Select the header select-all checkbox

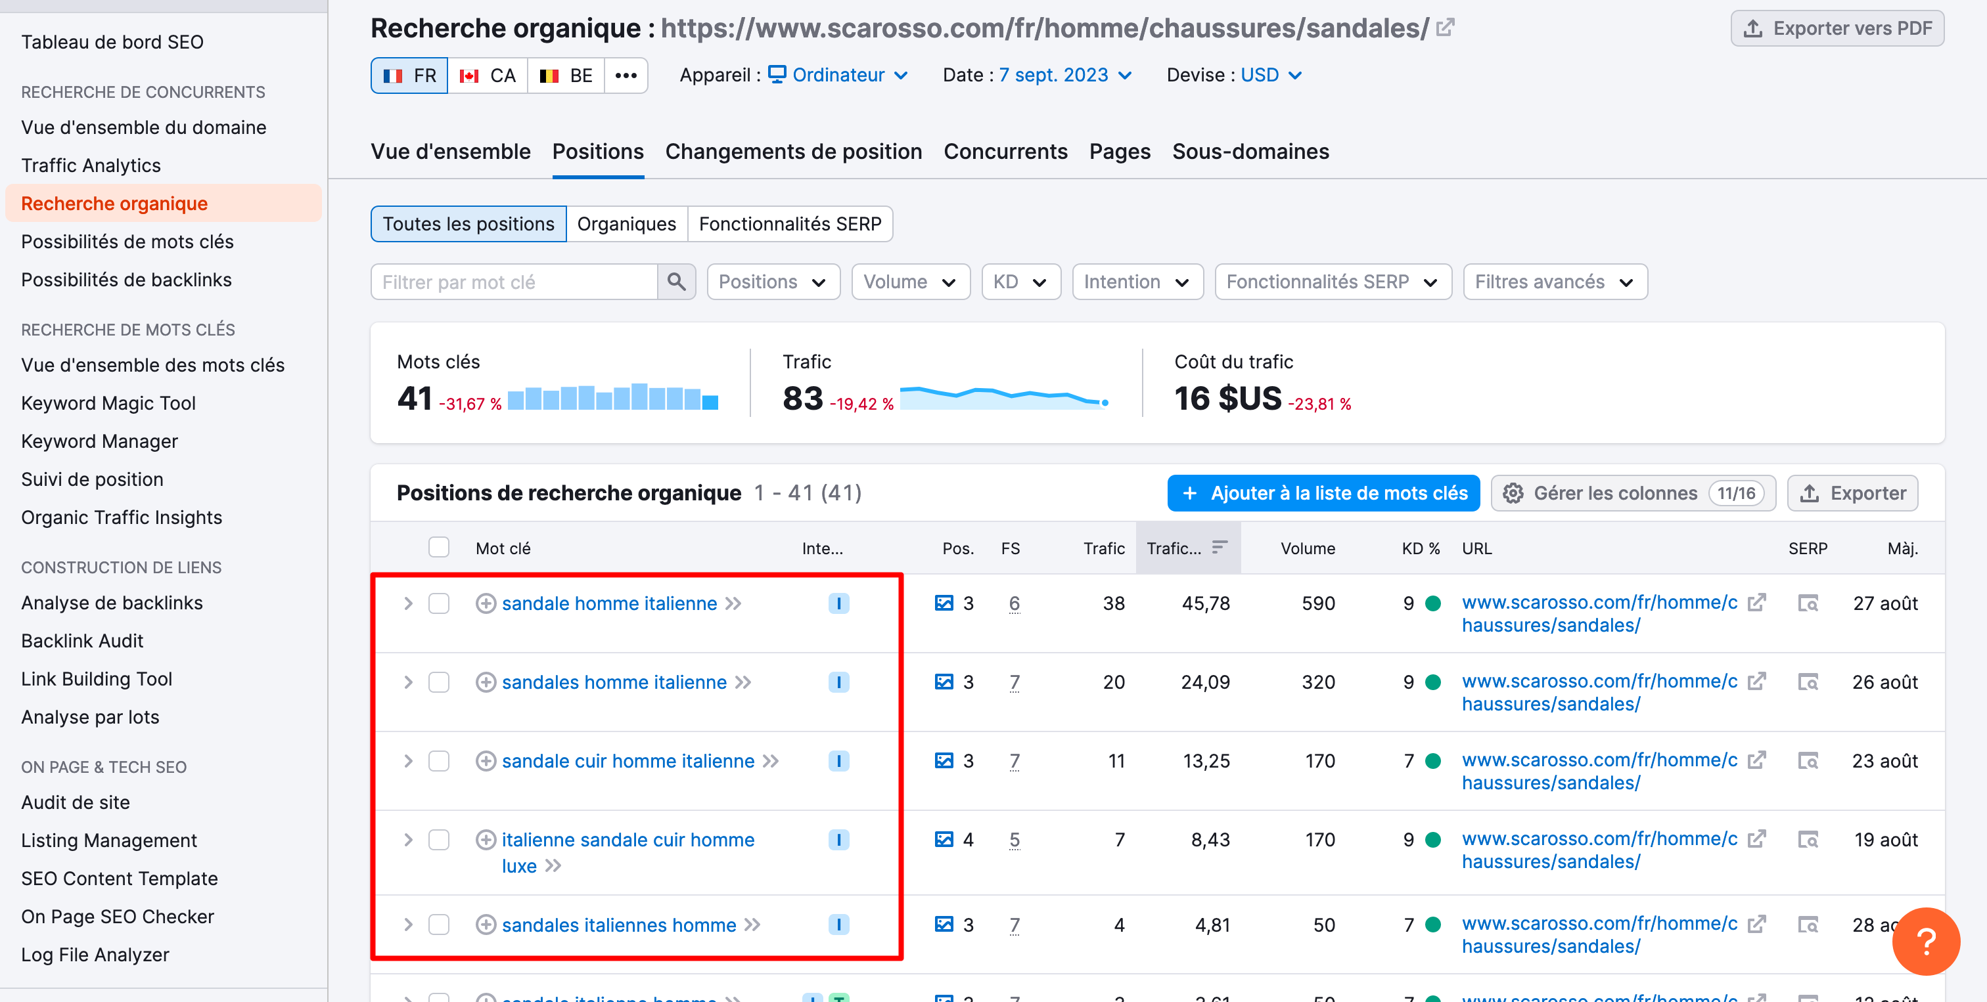pos(439,548)
